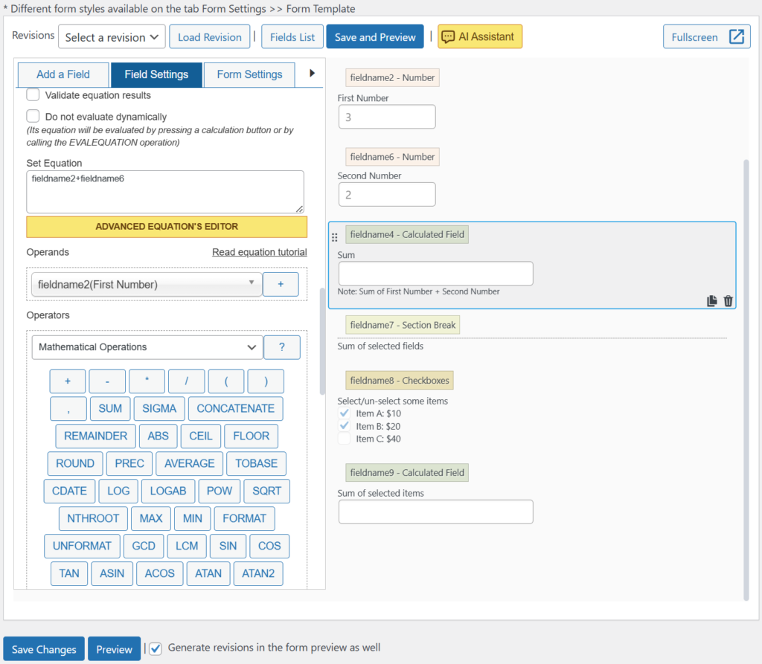
Task: Insert the POW operation
Action: [220, 491]
